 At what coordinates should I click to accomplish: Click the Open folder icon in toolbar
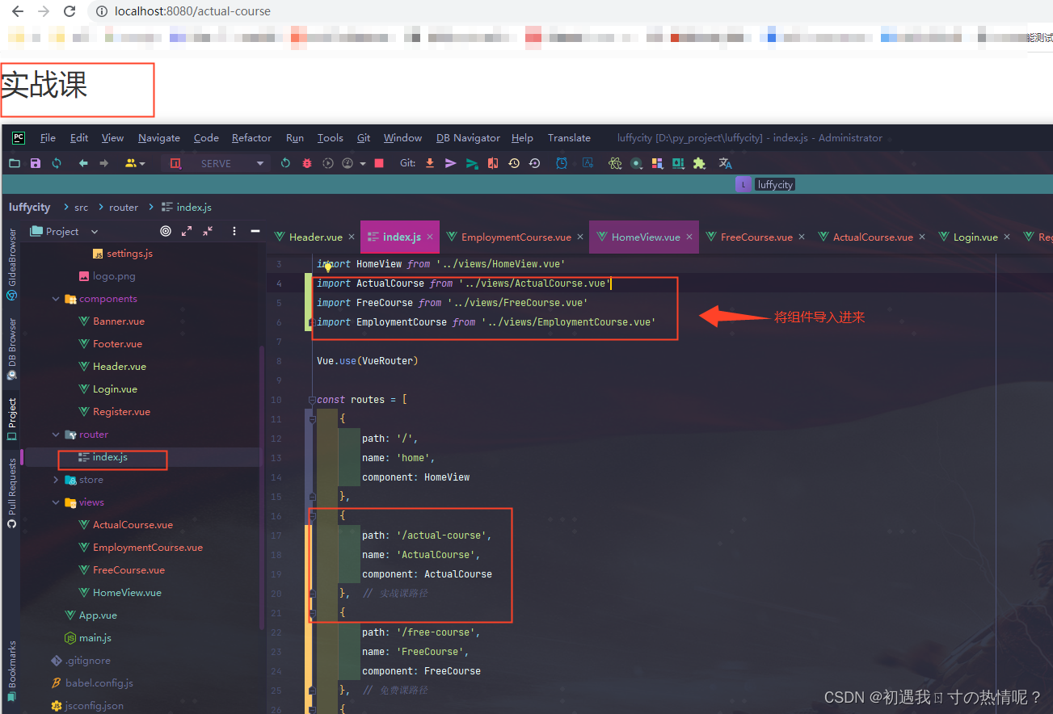15,163
